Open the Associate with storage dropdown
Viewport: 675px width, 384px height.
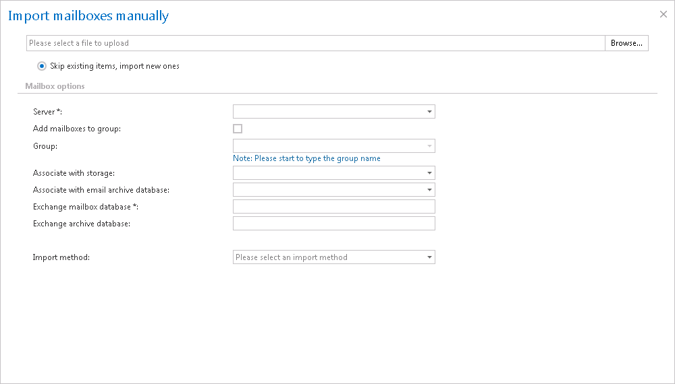pyautogui.click(x=429, y=173)
